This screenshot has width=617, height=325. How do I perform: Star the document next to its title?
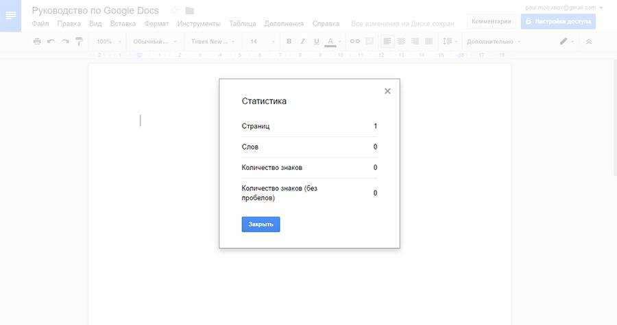coord(175,10)
